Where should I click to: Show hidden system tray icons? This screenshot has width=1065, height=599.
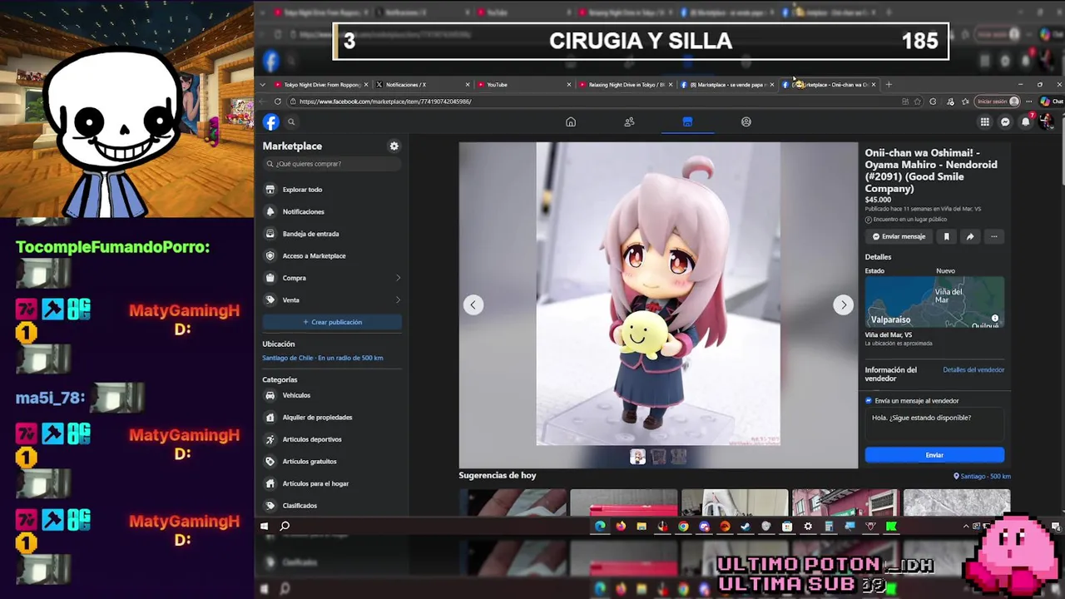click(966, 526)
